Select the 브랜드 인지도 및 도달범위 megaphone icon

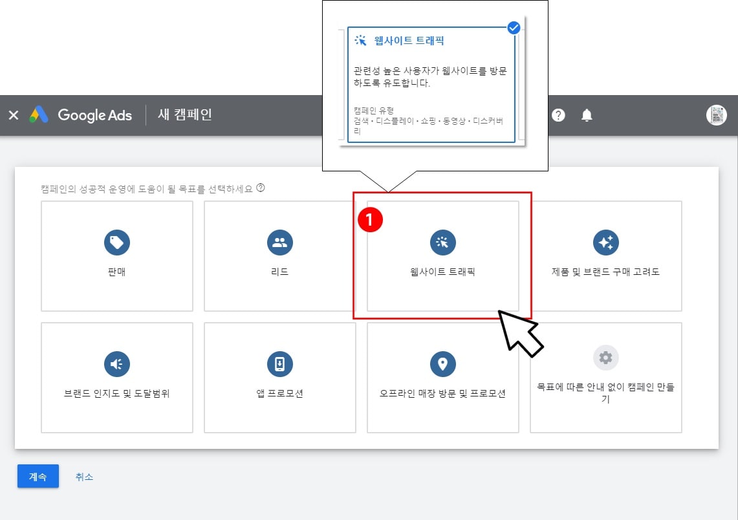[x=116, y=363]
